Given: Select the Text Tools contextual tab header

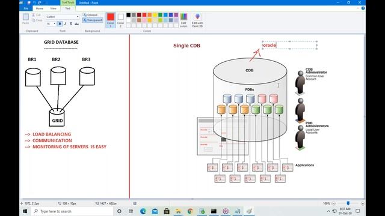Looking at the screenshot, I should coord(68,2).
